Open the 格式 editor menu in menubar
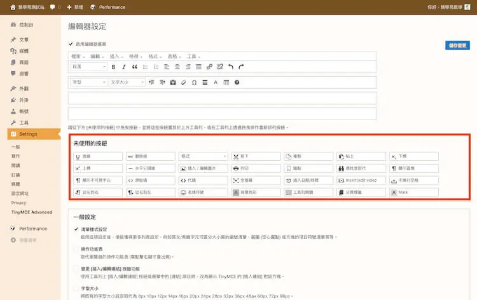The width and height of the screenshot is (477, 300). (x=155, y=56)
